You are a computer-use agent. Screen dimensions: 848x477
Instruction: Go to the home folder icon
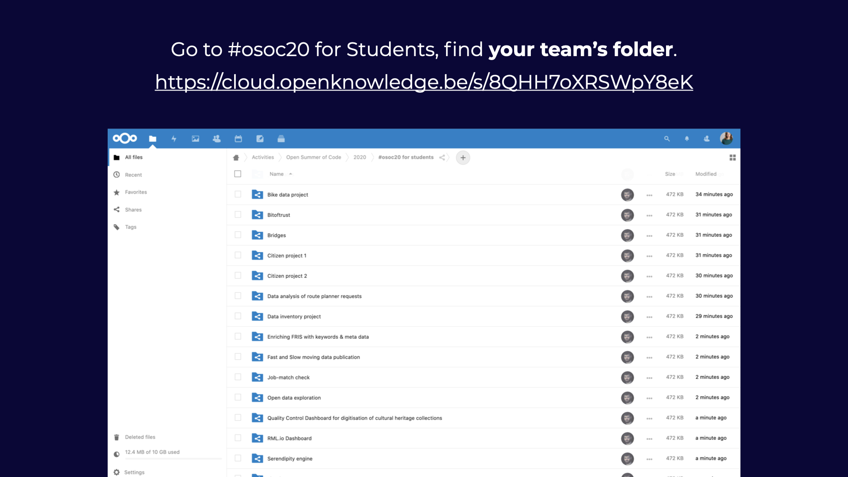click(236, 158)
